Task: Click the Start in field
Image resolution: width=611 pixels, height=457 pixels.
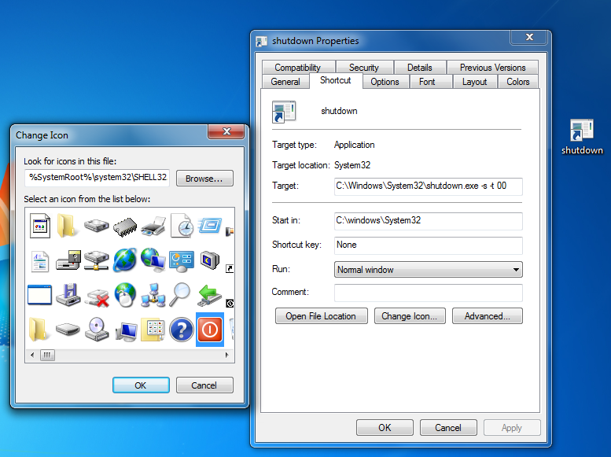Action: coord(429,221)
